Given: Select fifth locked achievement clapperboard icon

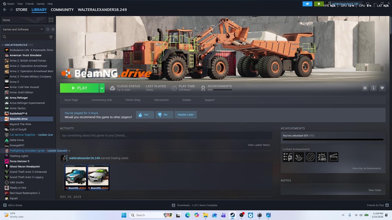Looking at the screenshot, I should click(334, 157).
